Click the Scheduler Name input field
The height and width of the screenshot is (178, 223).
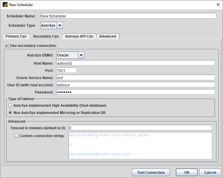tap(128, 16)
